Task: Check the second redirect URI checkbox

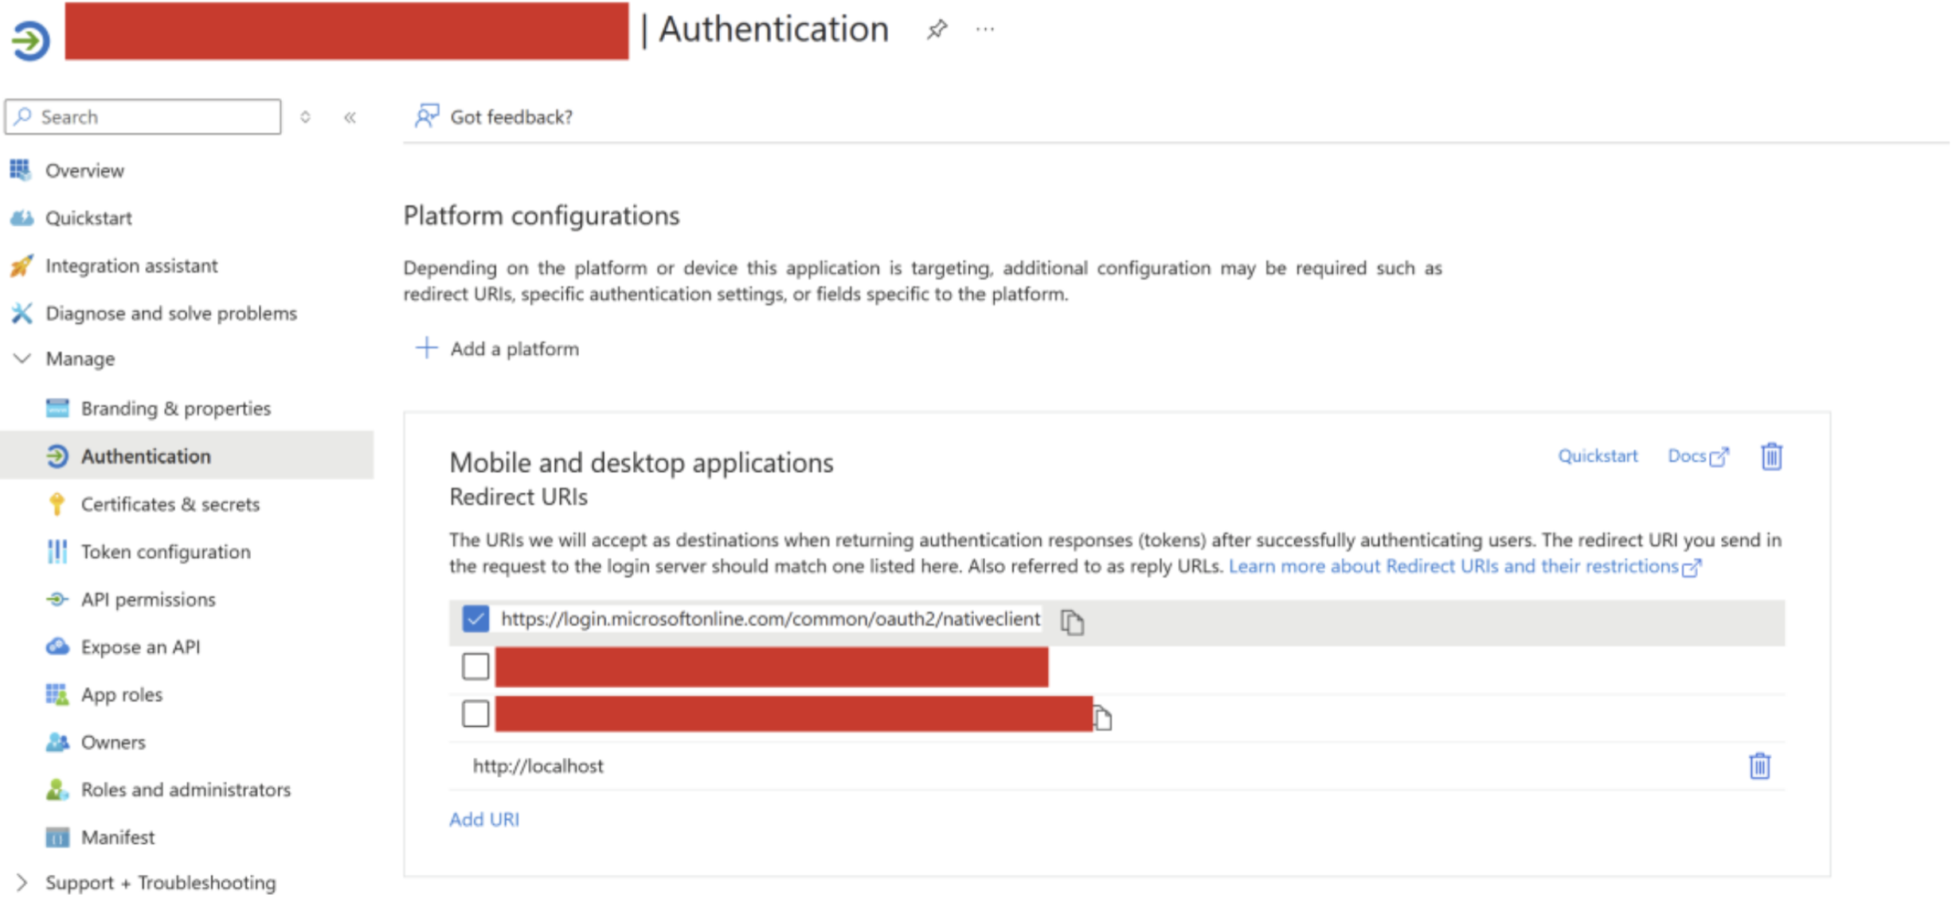Action: [x=475, y=666]
